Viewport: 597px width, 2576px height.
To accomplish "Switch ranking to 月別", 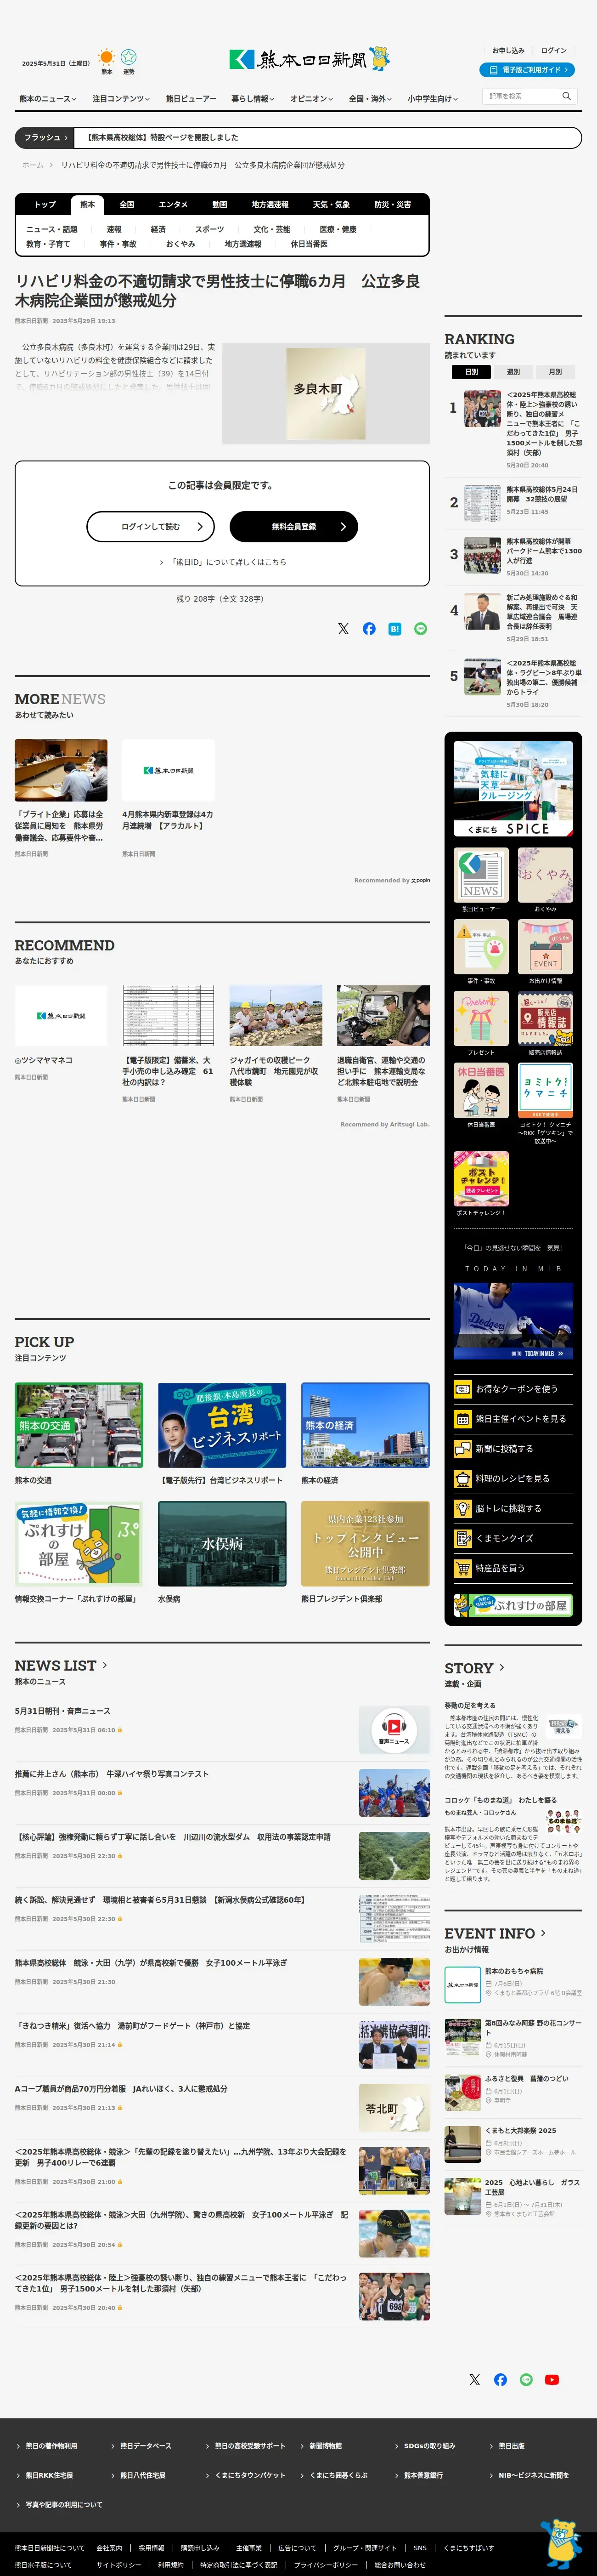I will pyautogui.click(x=555, y=372).
